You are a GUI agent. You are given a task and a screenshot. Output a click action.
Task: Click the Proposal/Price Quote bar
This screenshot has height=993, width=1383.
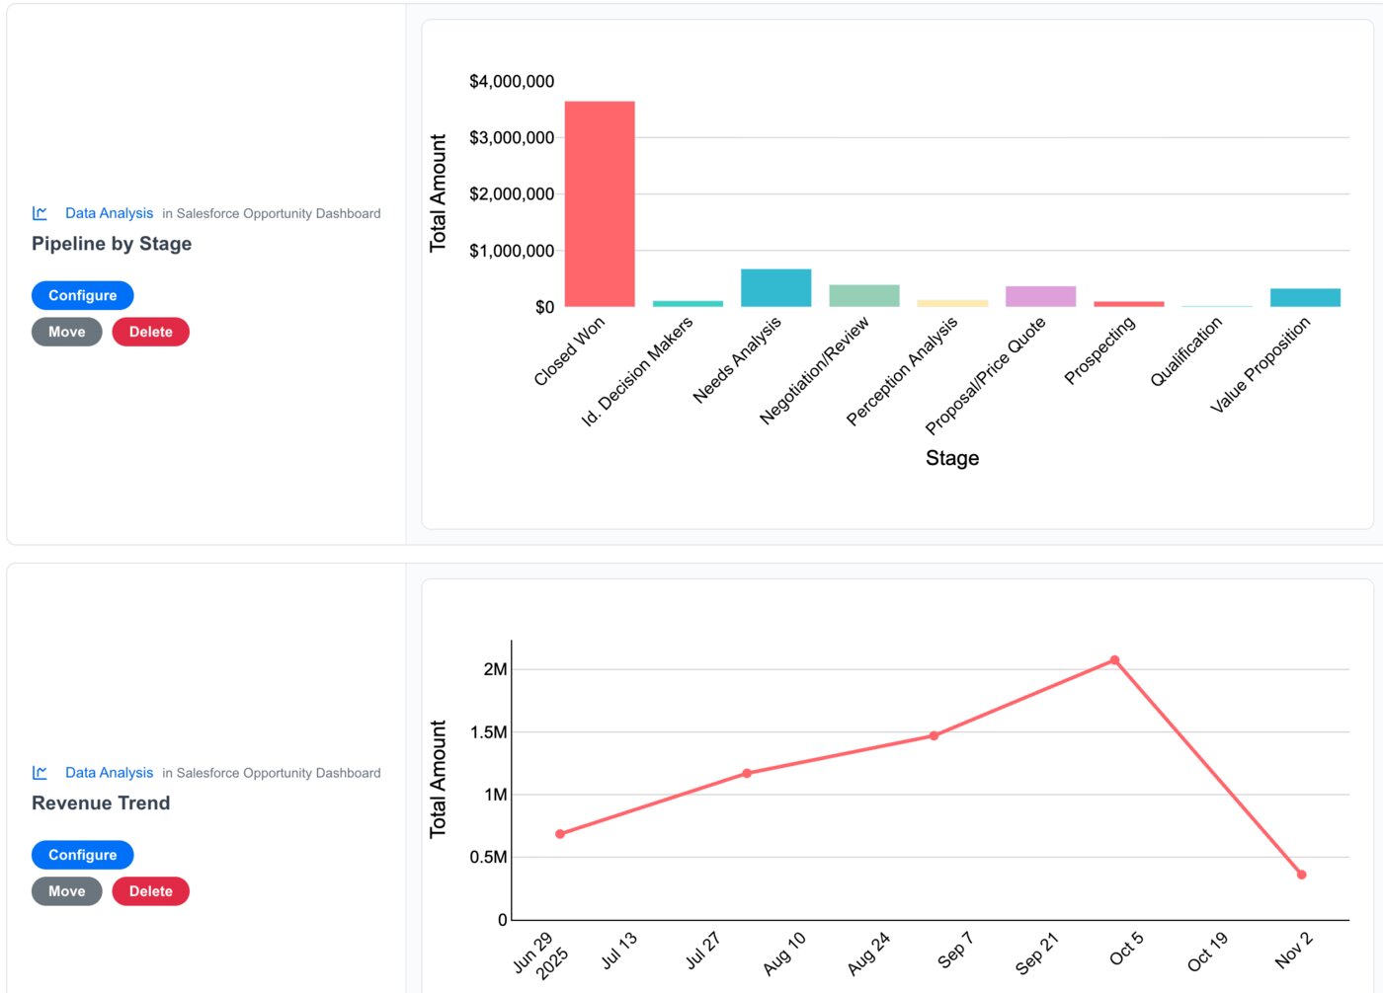(x=1040, y=294)
